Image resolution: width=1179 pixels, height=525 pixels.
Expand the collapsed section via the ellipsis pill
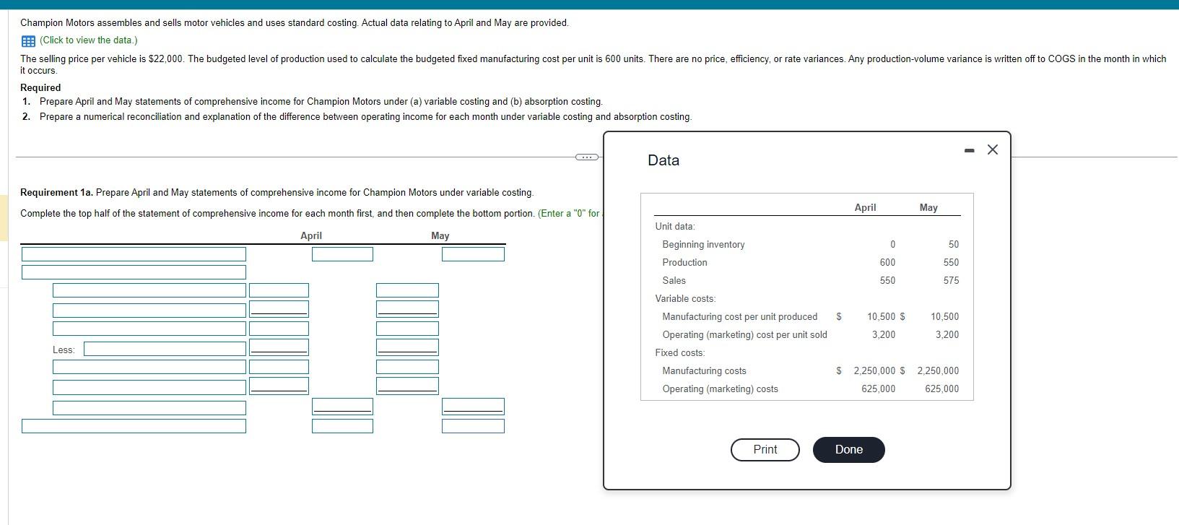pyautogui.click(x=586, y=157)
